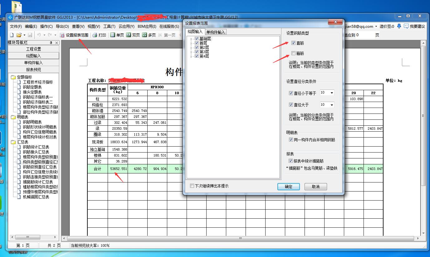Click the save disk icon

30,35
